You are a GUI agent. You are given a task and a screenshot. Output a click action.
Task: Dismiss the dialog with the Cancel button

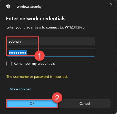click(85, 103)
